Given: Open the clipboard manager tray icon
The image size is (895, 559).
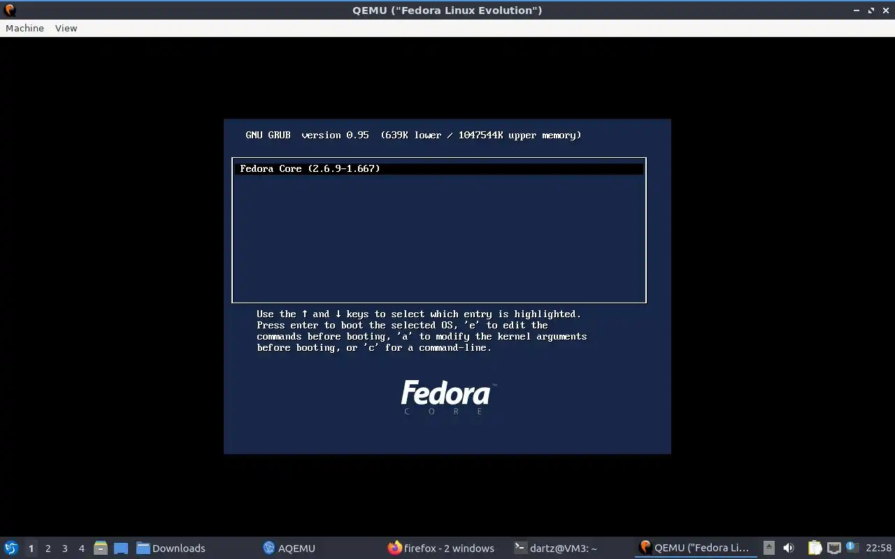Looking at the screenshot, I should coord(815,548).
